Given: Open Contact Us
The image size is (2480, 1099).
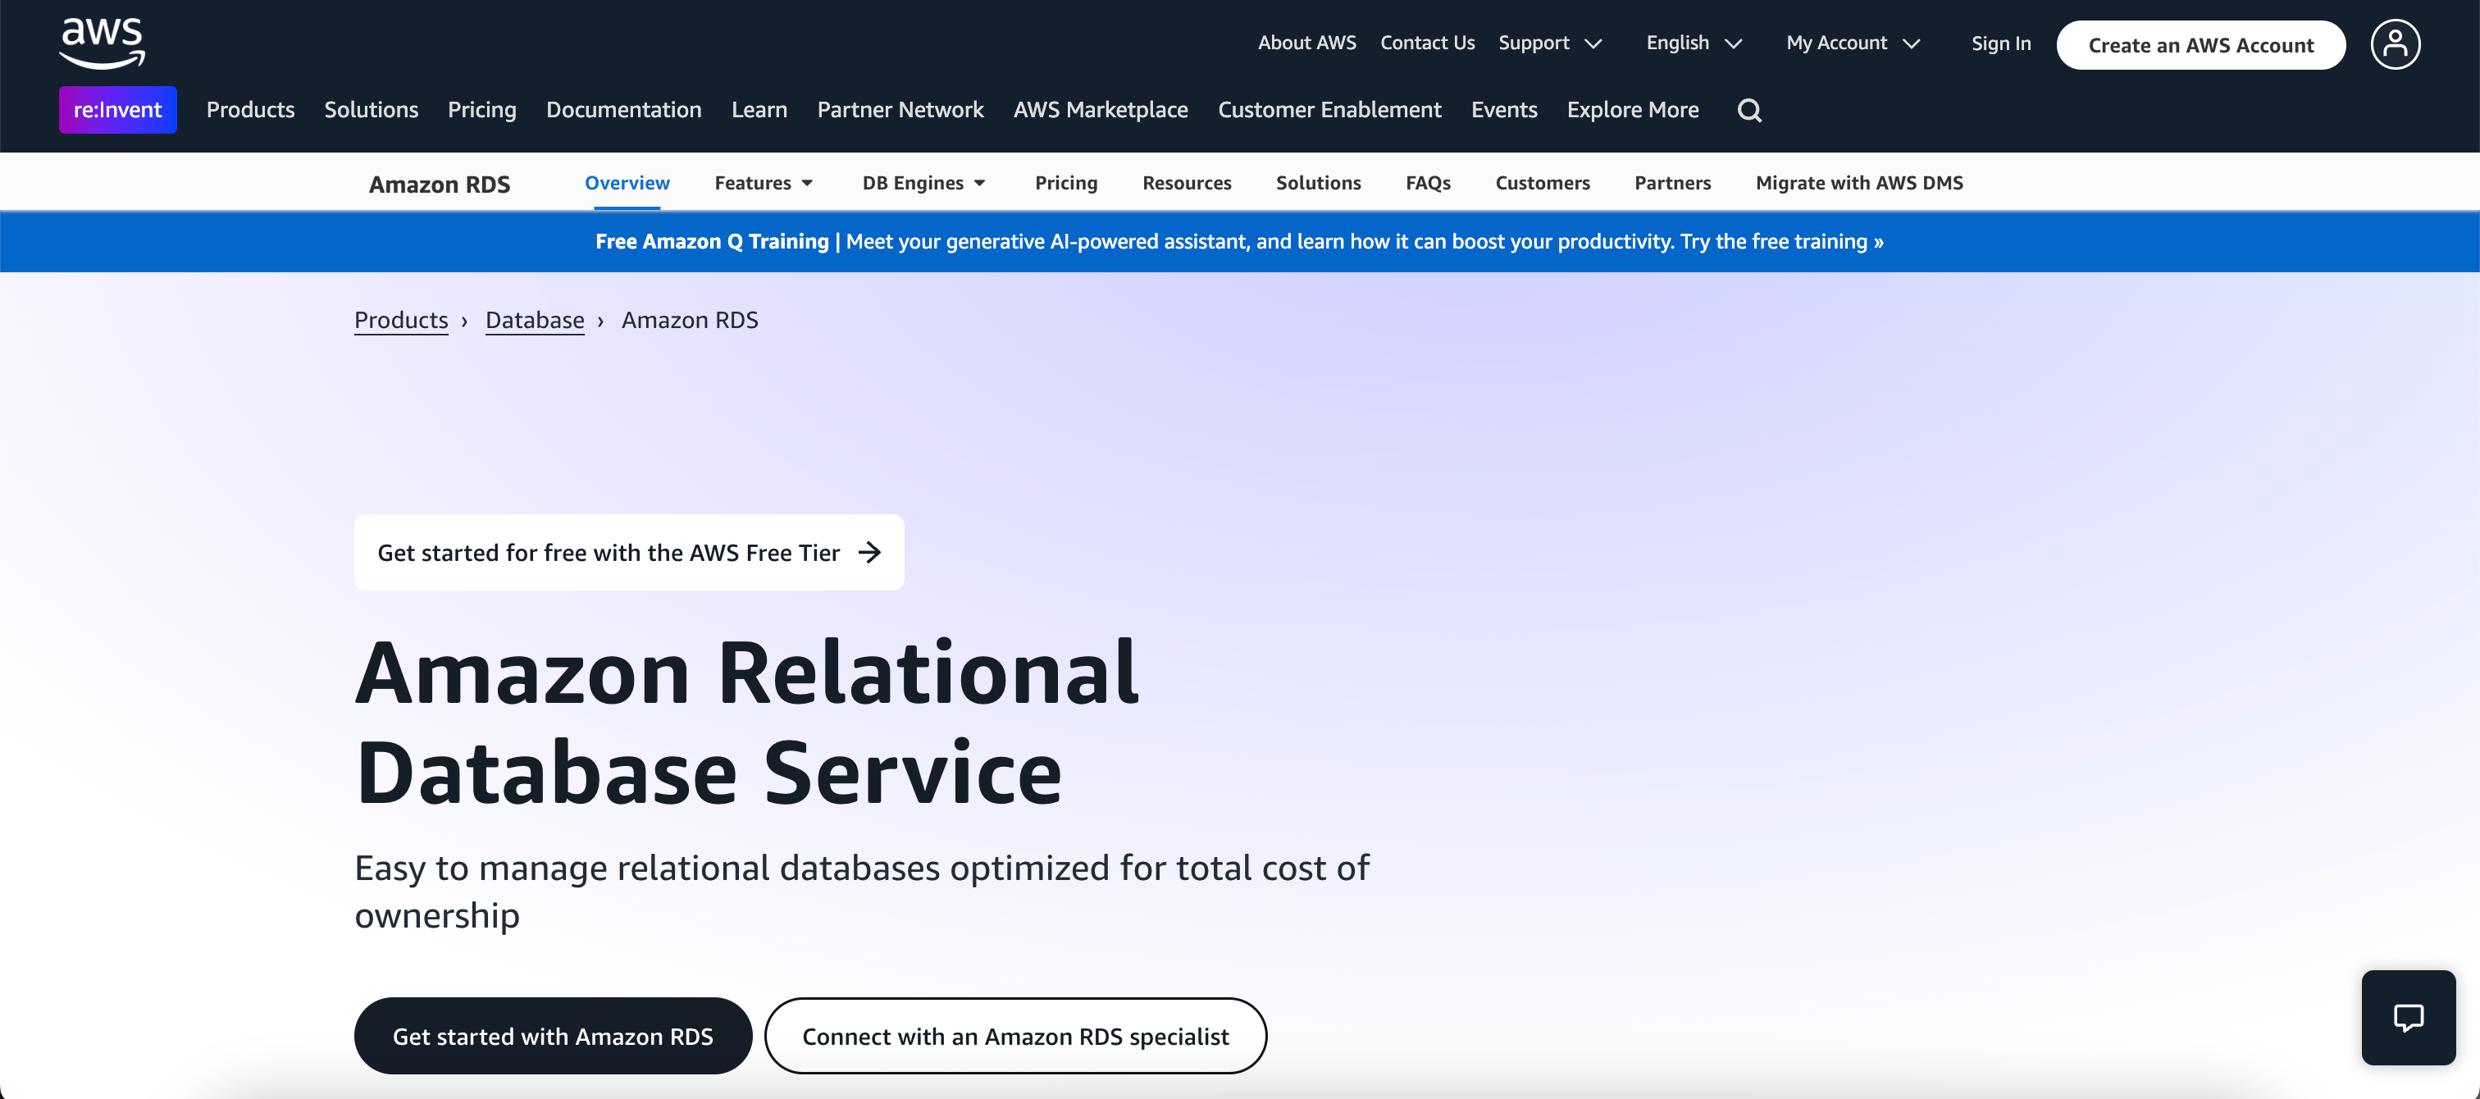Looking at the screenshot, I should coord(1427,43).
